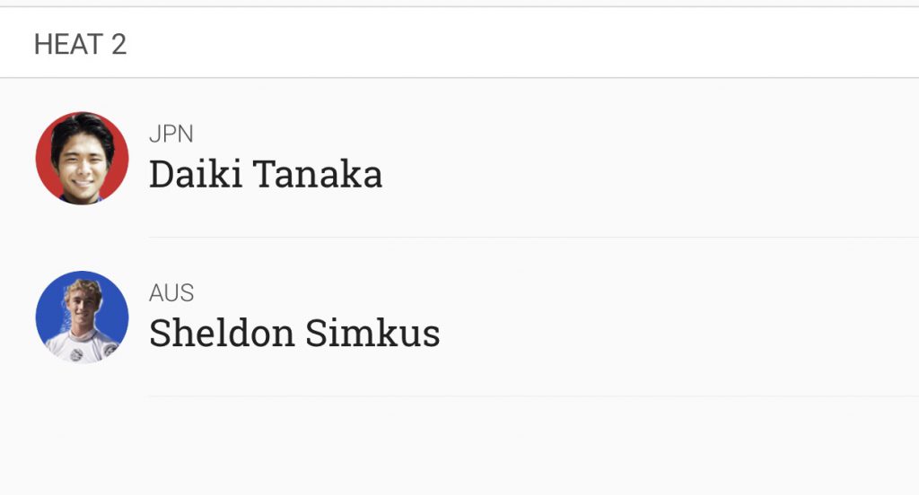Click the blank header area beside HEAT 2

click(521, 44)
